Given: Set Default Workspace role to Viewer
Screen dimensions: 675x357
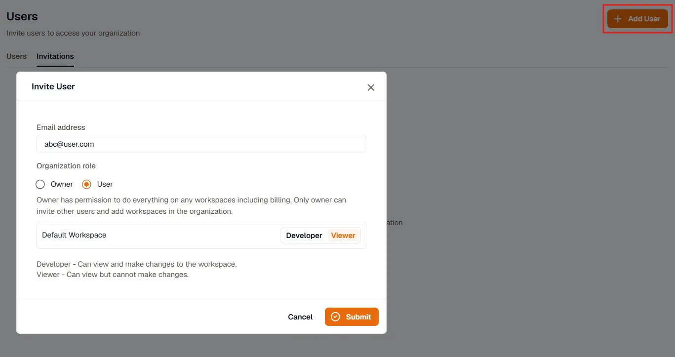Looking at the screenshot, I should [343, 236].
